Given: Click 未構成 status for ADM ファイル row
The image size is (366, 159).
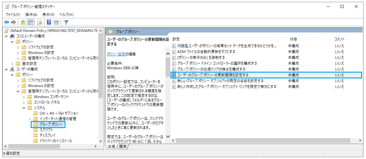Looking at the screenshot, I should click(x=293, y=51).
